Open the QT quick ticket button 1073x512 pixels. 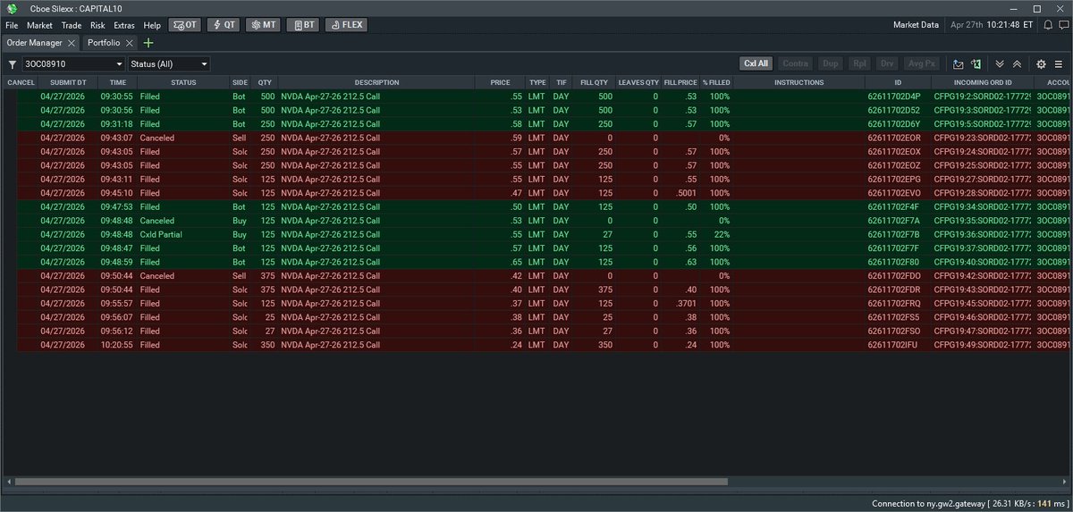224,25
